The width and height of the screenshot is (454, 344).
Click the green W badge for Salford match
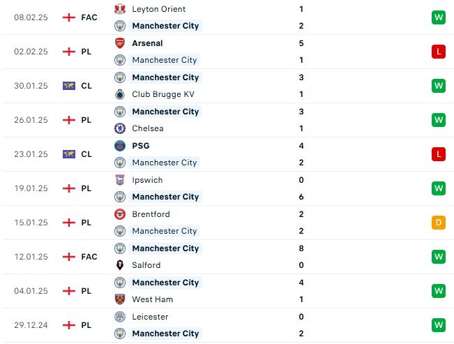[439, 257]
